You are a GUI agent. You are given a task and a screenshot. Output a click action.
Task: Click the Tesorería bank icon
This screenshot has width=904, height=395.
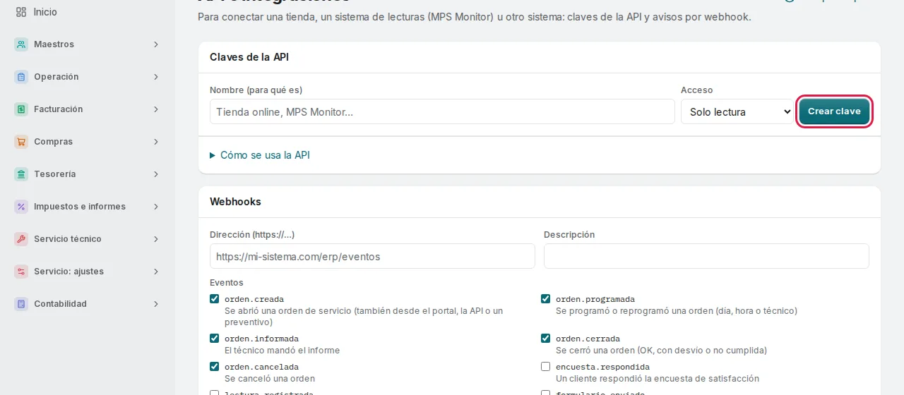point(21,174)
